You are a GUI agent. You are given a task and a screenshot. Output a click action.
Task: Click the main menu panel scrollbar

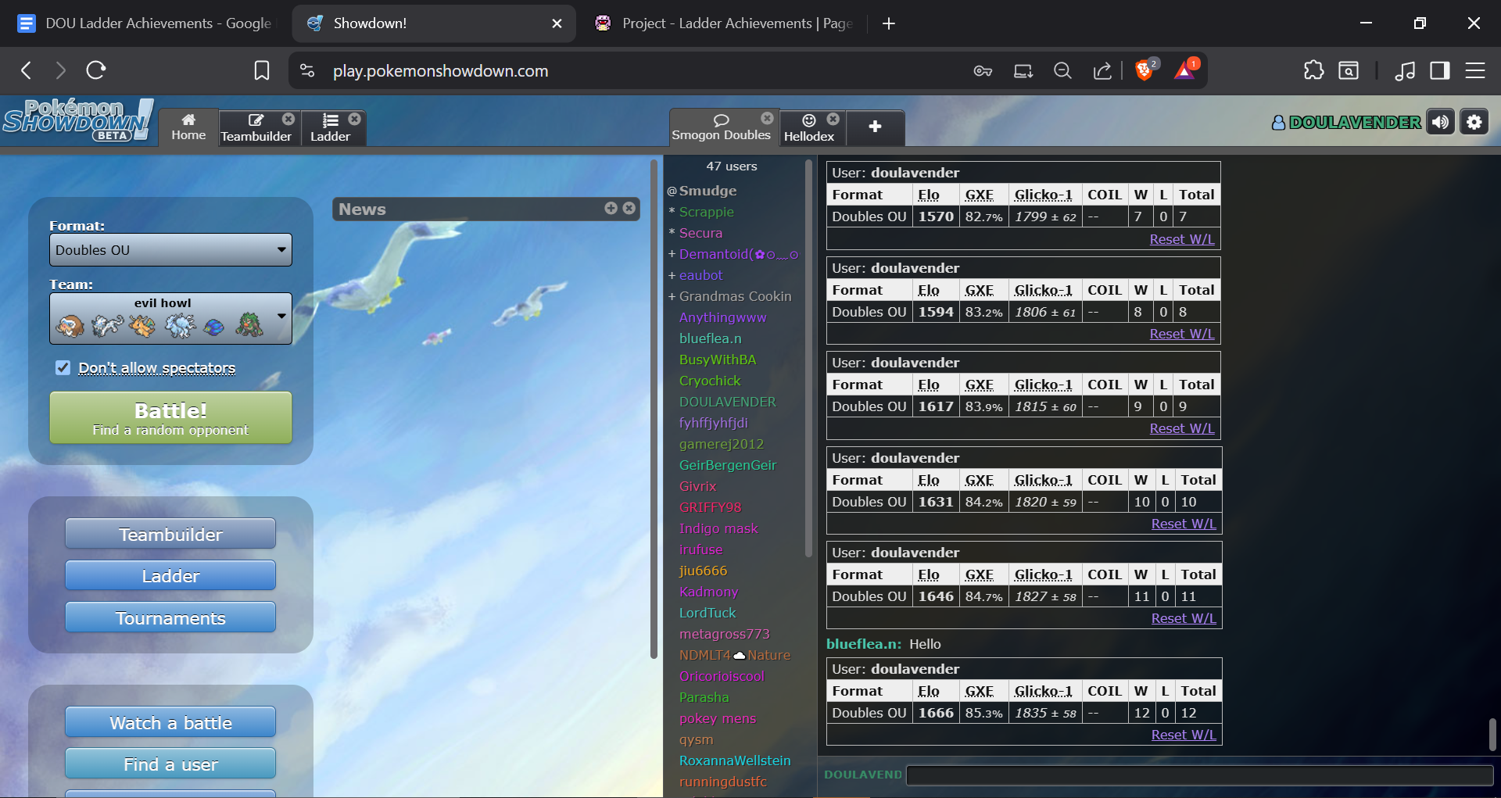point(654,408)
